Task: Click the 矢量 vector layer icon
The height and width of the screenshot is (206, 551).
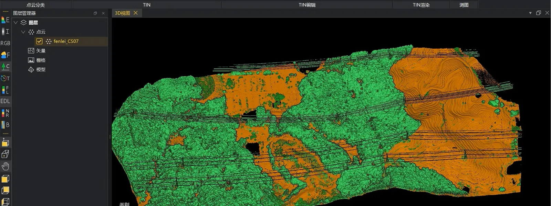Action: pos(31,50)
